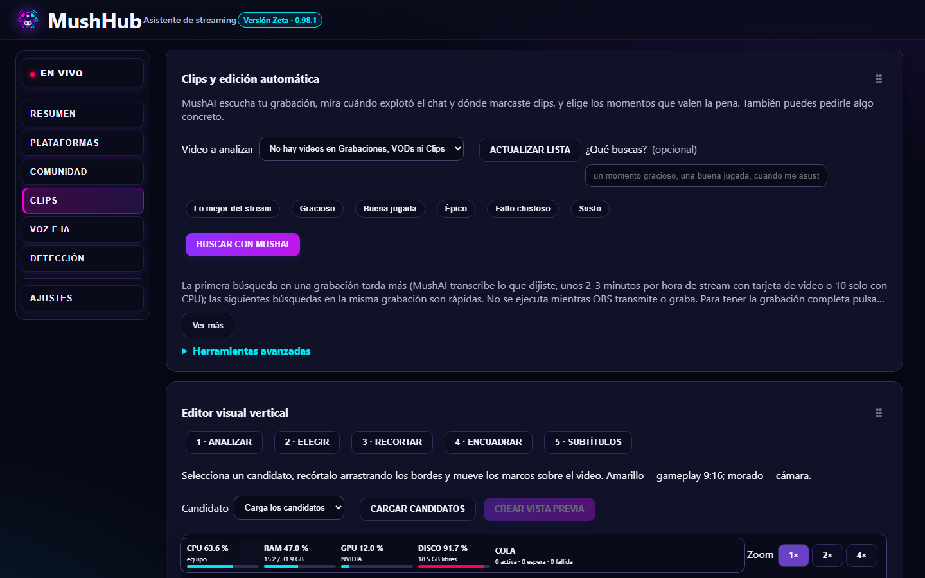The height and width of the screenshot is (578, 925).
Task: Click CREAR VISTA PREVIA button
Action: pos(540,509)
